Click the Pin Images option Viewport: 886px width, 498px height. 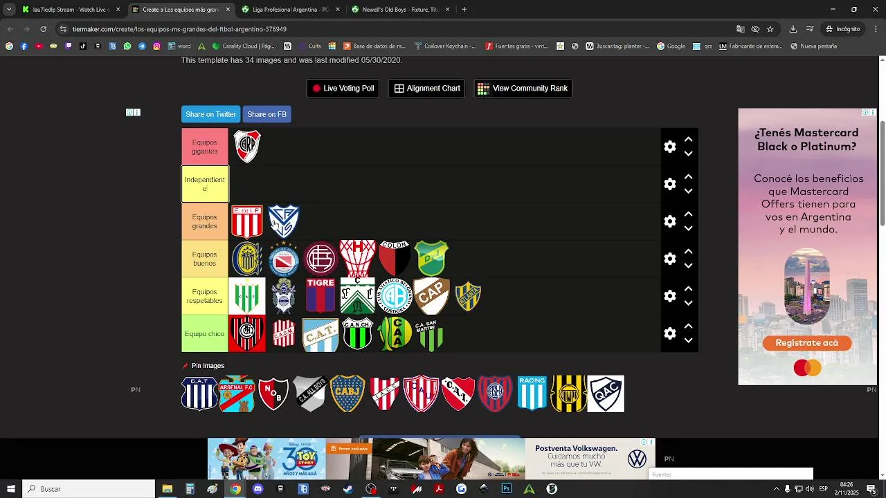tap(203, 366)
